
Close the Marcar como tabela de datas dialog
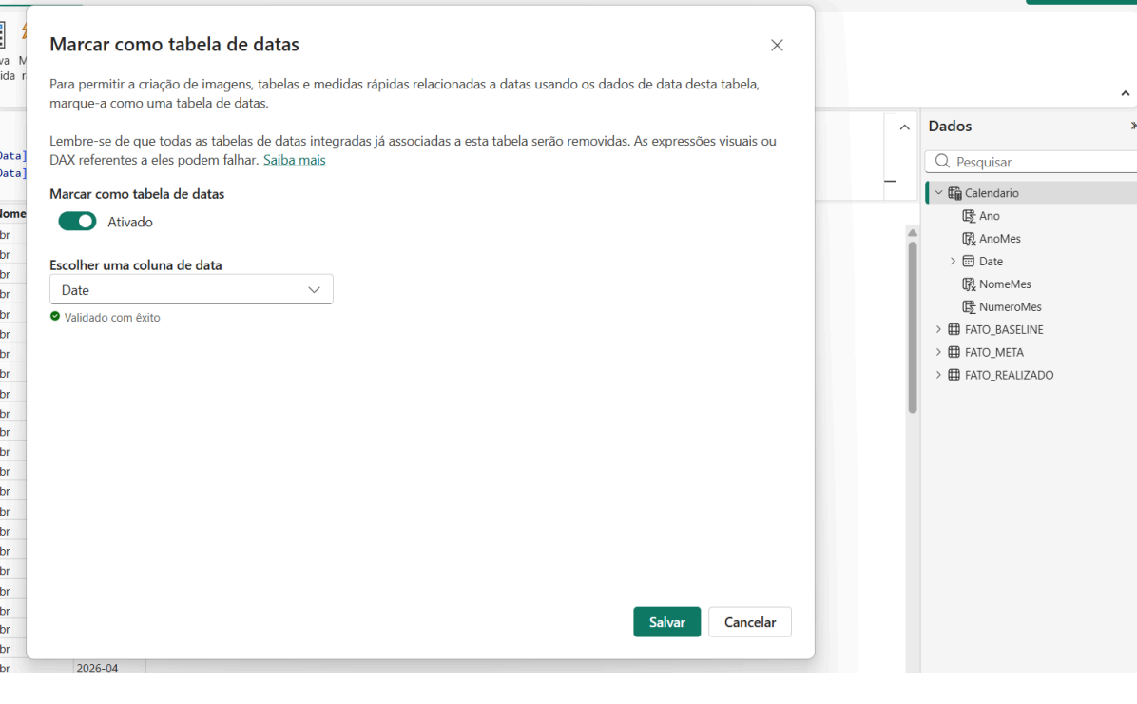coord(777,45)
